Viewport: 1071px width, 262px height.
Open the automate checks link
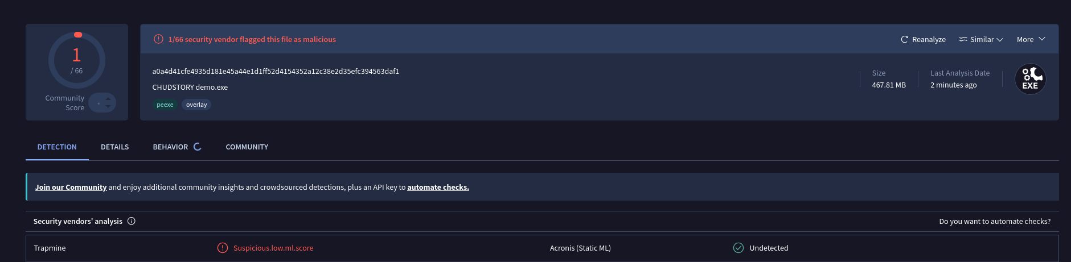(438, 187)
